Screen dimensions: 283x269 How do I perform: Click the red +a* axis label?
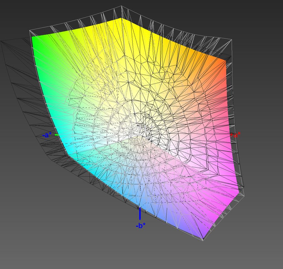(236, 135)
